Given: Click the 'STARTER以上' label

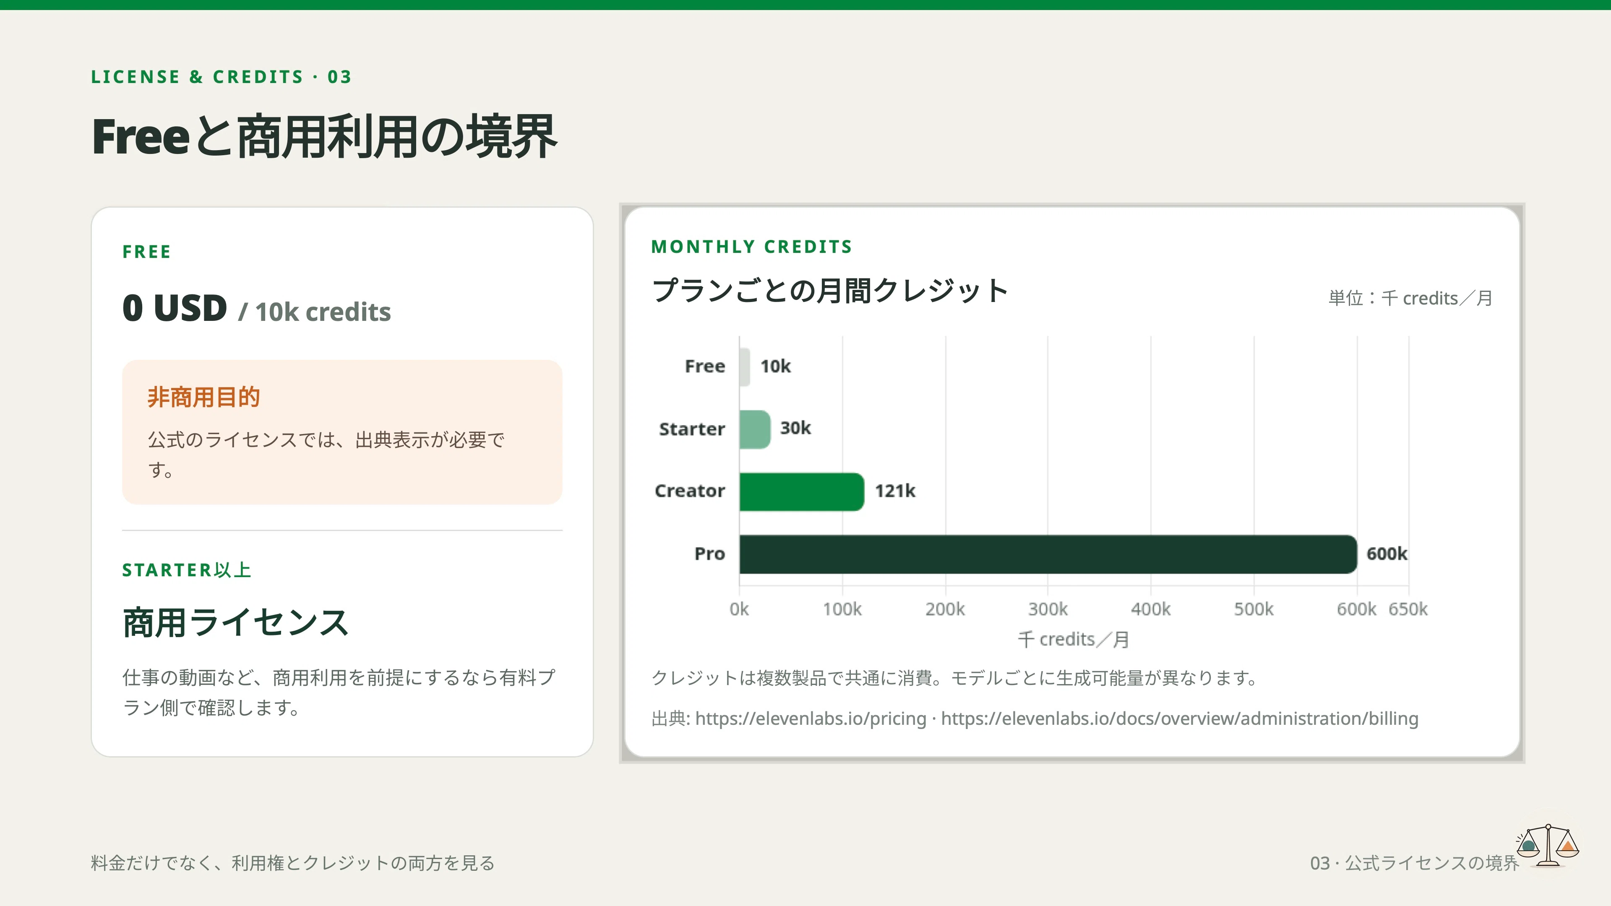Looking at the screenshot, I should (187, 570).
